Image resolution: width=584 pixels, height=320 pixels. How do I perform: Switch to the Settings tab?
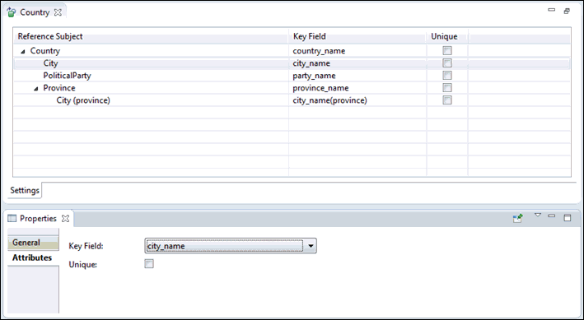click(25, 191)
